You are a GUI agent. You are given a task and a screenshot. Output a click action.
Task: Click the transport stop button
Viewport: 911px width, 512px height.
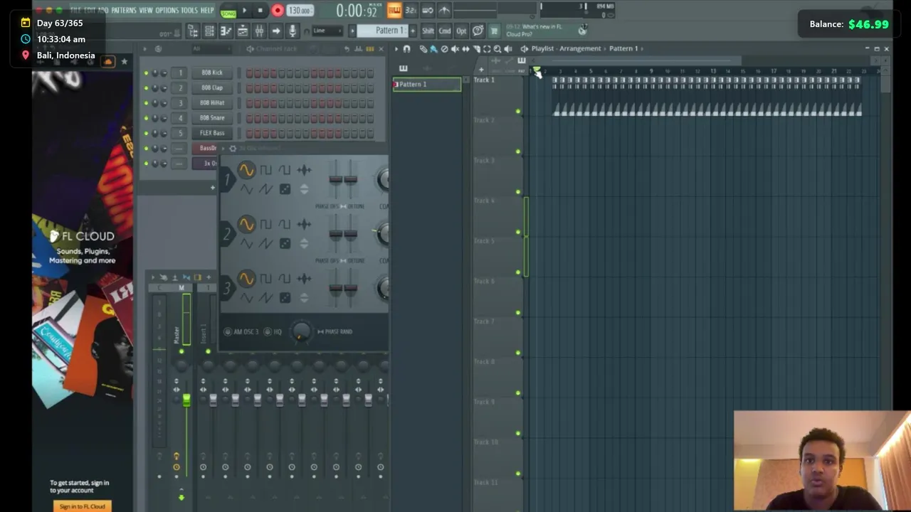tap(260, 11)
